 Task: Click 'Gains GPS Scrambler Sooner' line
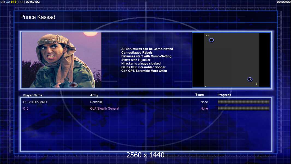[x=144, y=67]
